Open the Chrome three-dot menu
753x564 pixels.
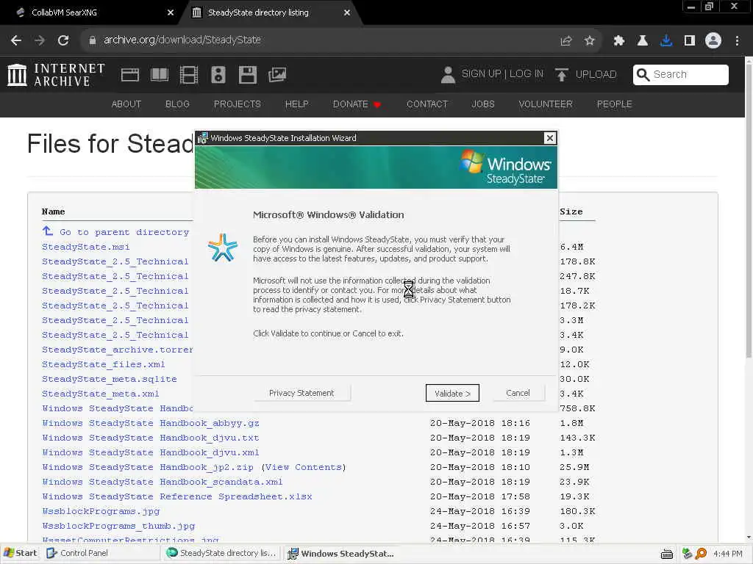tap(737, 41)
